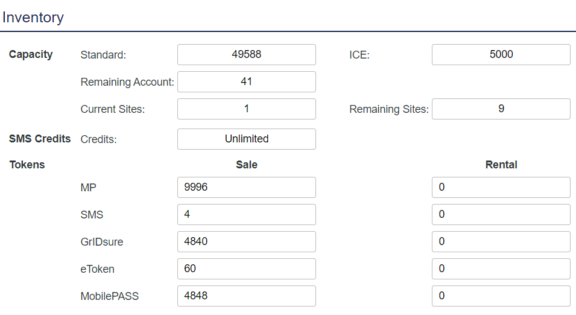Viewport: 576px width, 315px height.
Task: Click the SMS Credits field showing Unlimited
Action: click(x=246, y=139)
